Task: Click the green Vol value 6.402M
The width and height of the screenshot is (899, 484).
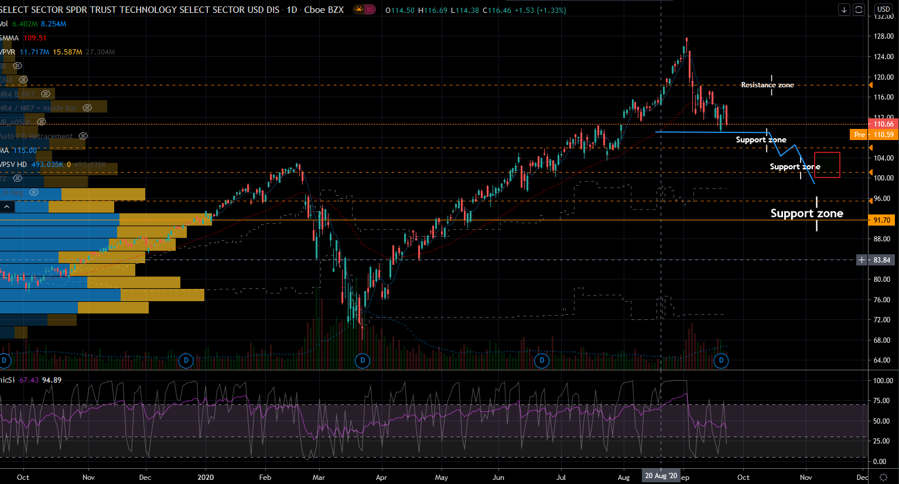Action: 25,24
